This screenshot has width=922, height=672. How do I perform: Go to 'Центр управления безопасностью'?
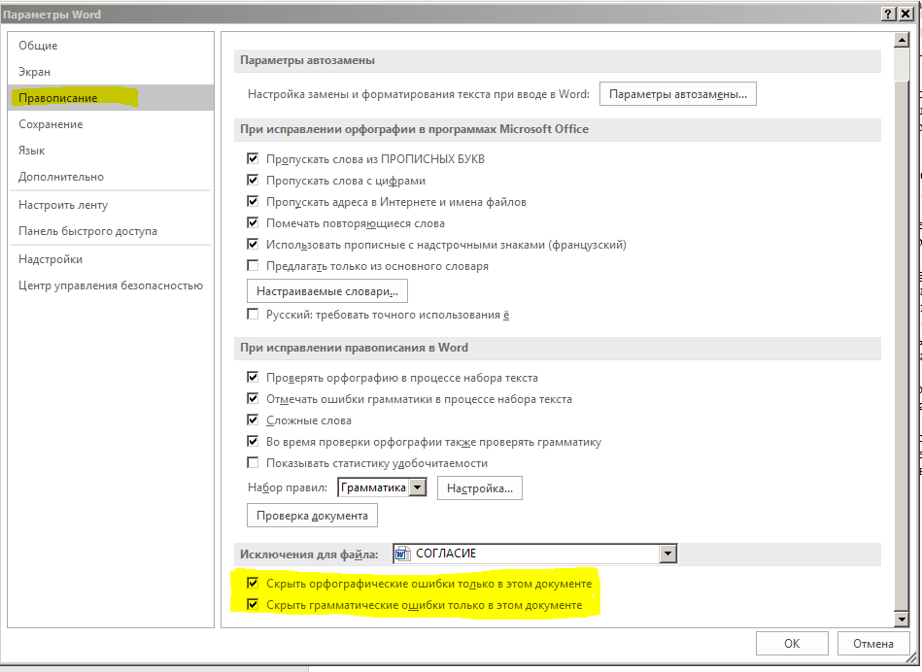click(x=110, y=286)
